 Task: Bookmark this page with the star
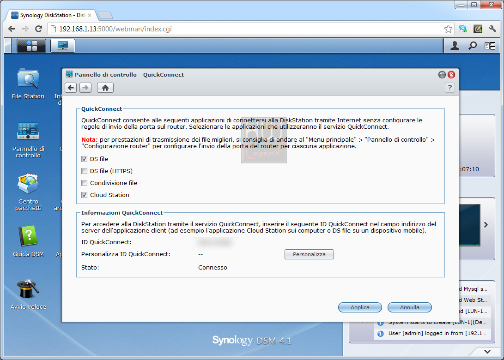coord(448,29)
